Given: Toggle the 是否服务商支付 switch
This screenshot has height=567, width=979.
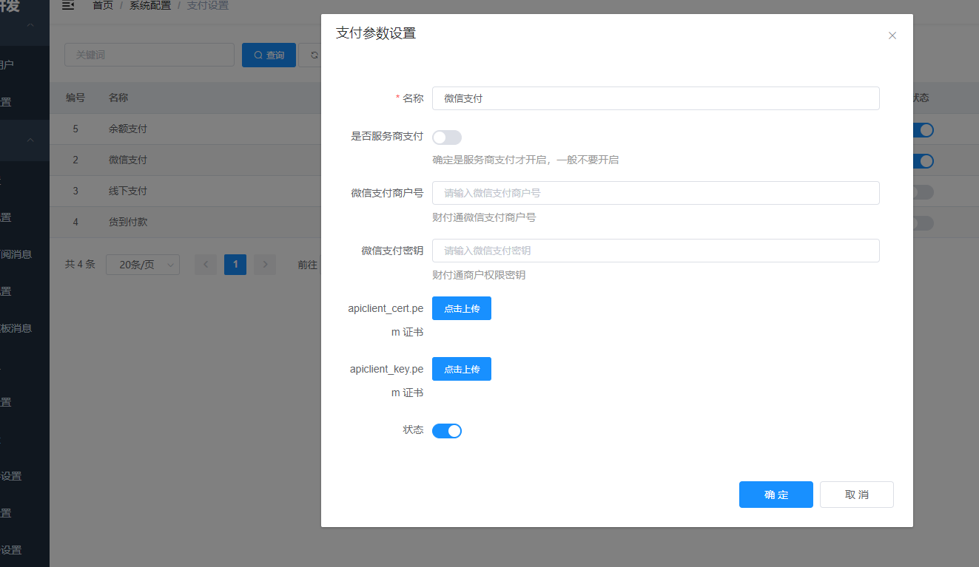Looking at the screenshot, I should click(x=447, y=137).
